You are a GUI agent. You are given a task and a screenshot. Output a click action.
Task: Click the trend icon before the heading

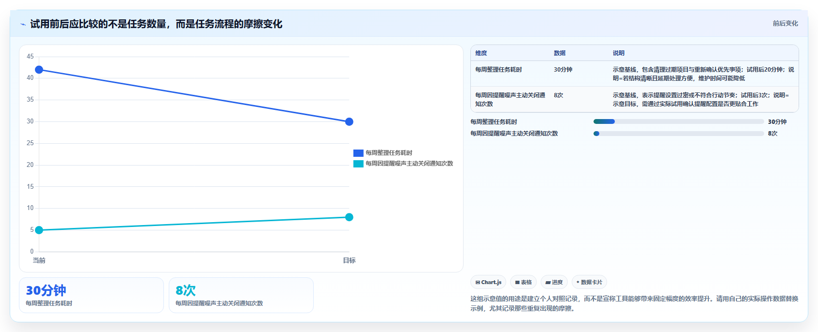point(23,24)
